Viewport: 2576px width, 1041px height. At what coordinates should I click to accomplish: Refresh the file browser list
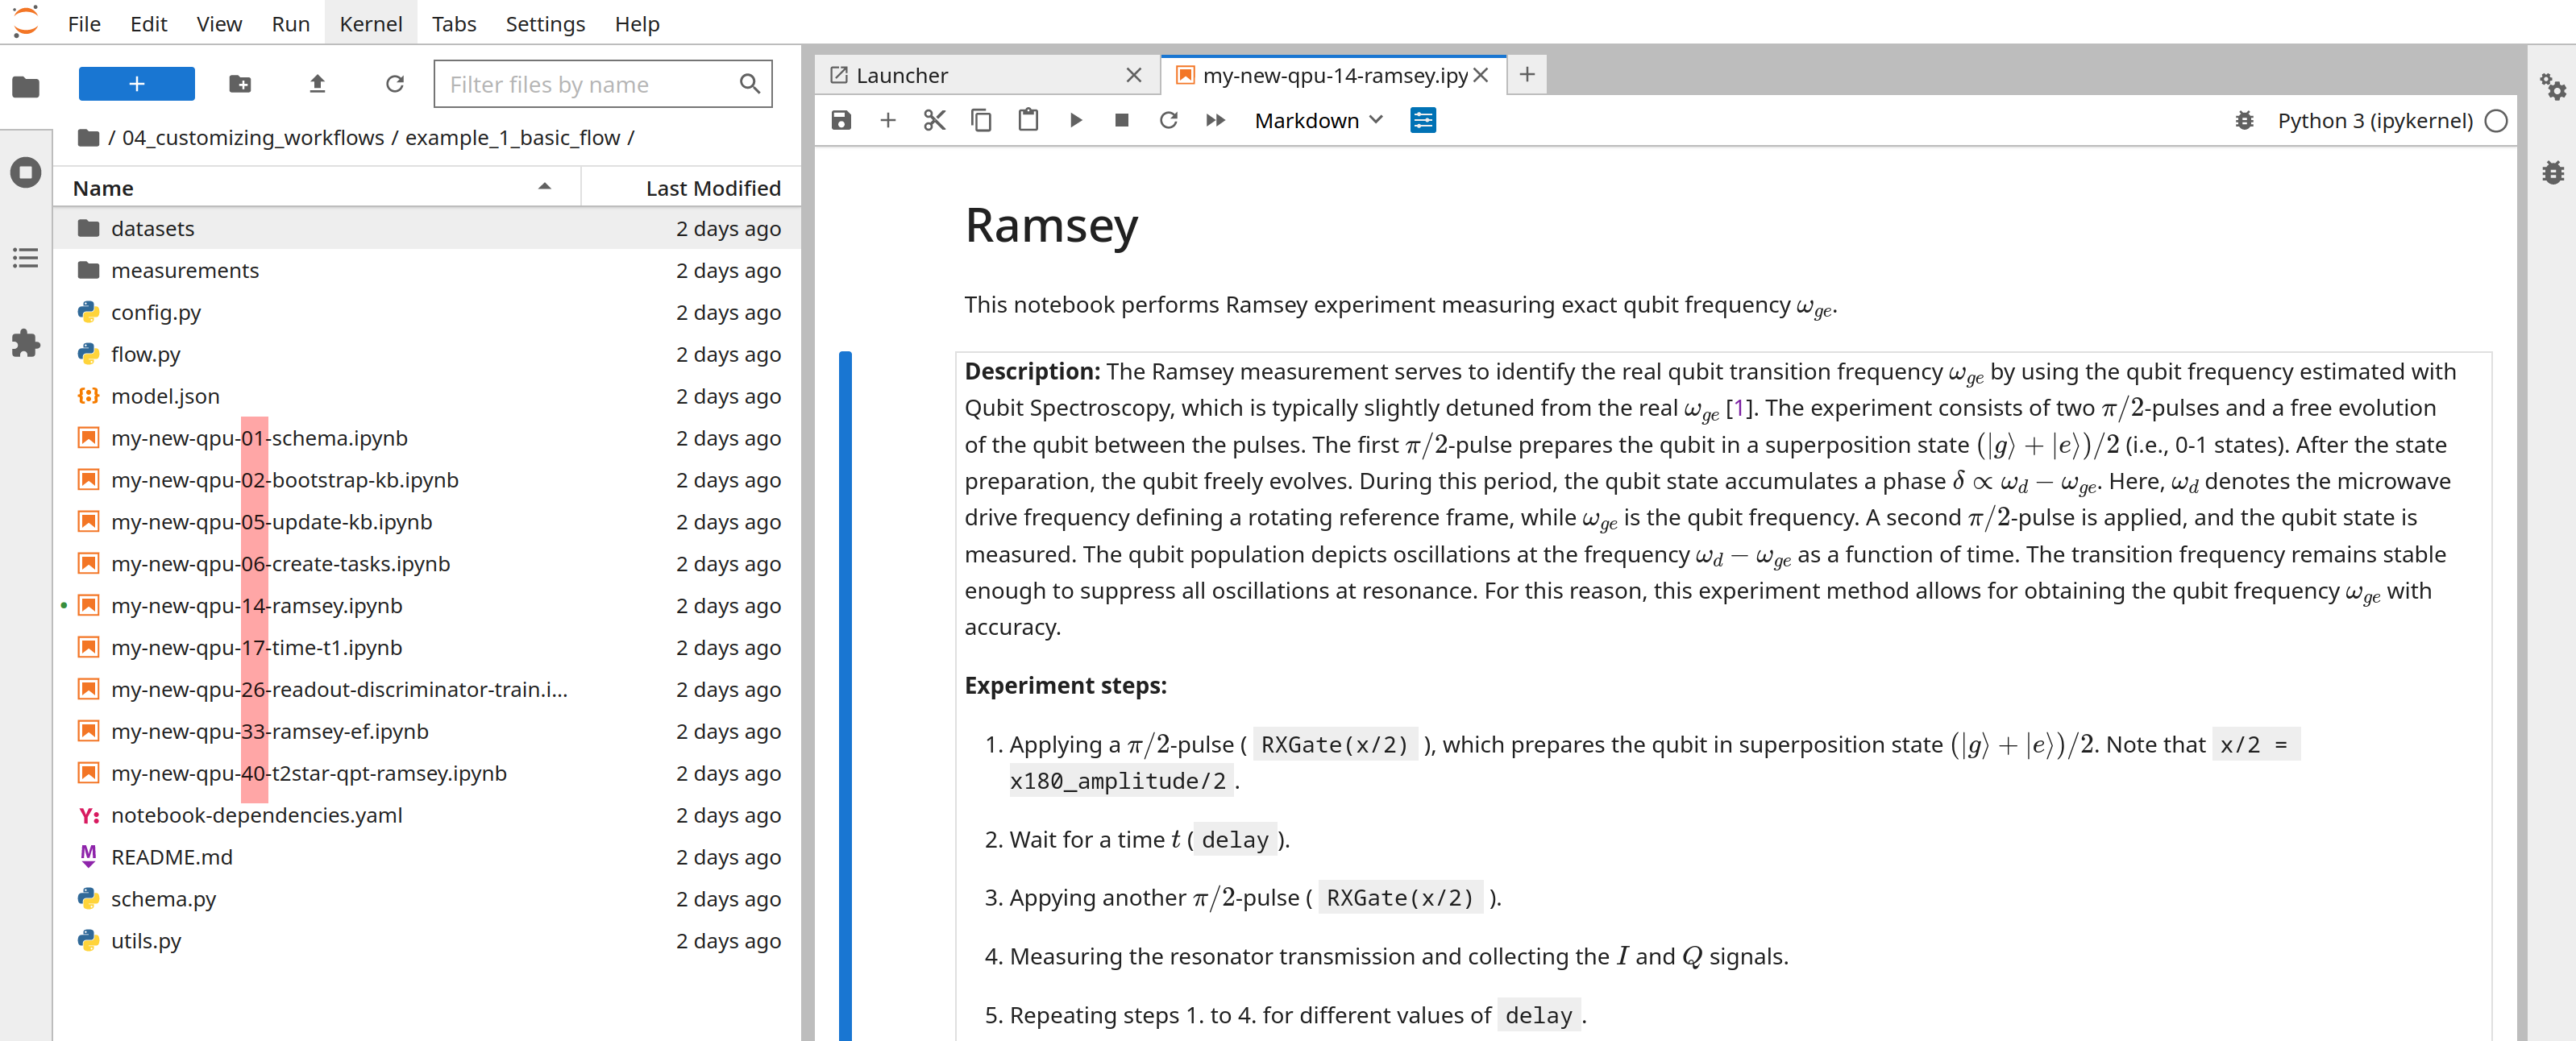coord(395,84)
